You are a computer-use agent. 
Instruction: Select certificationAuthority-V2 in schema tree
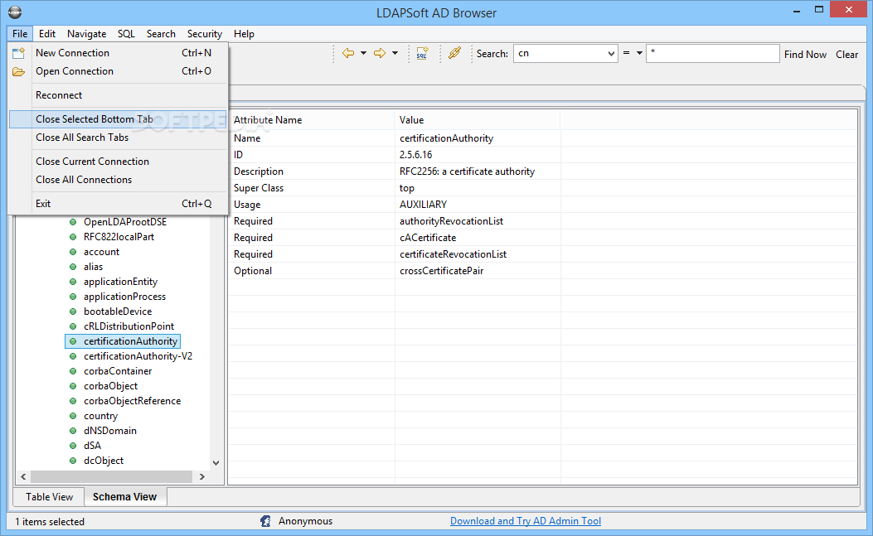[x=138, y=356]
